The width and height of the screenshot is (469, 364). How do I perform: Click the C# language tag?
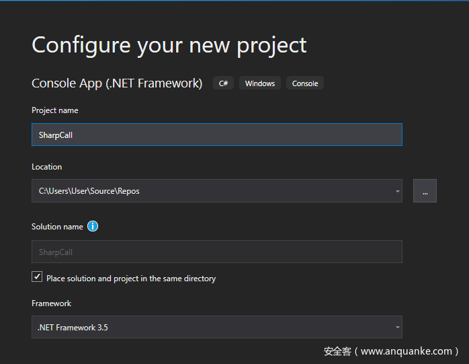click(223, 83)
